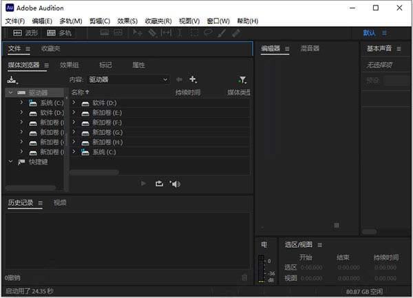Switch to 波形 waveform view
This screenshot has width=413, height=298.
click(25, 32)
